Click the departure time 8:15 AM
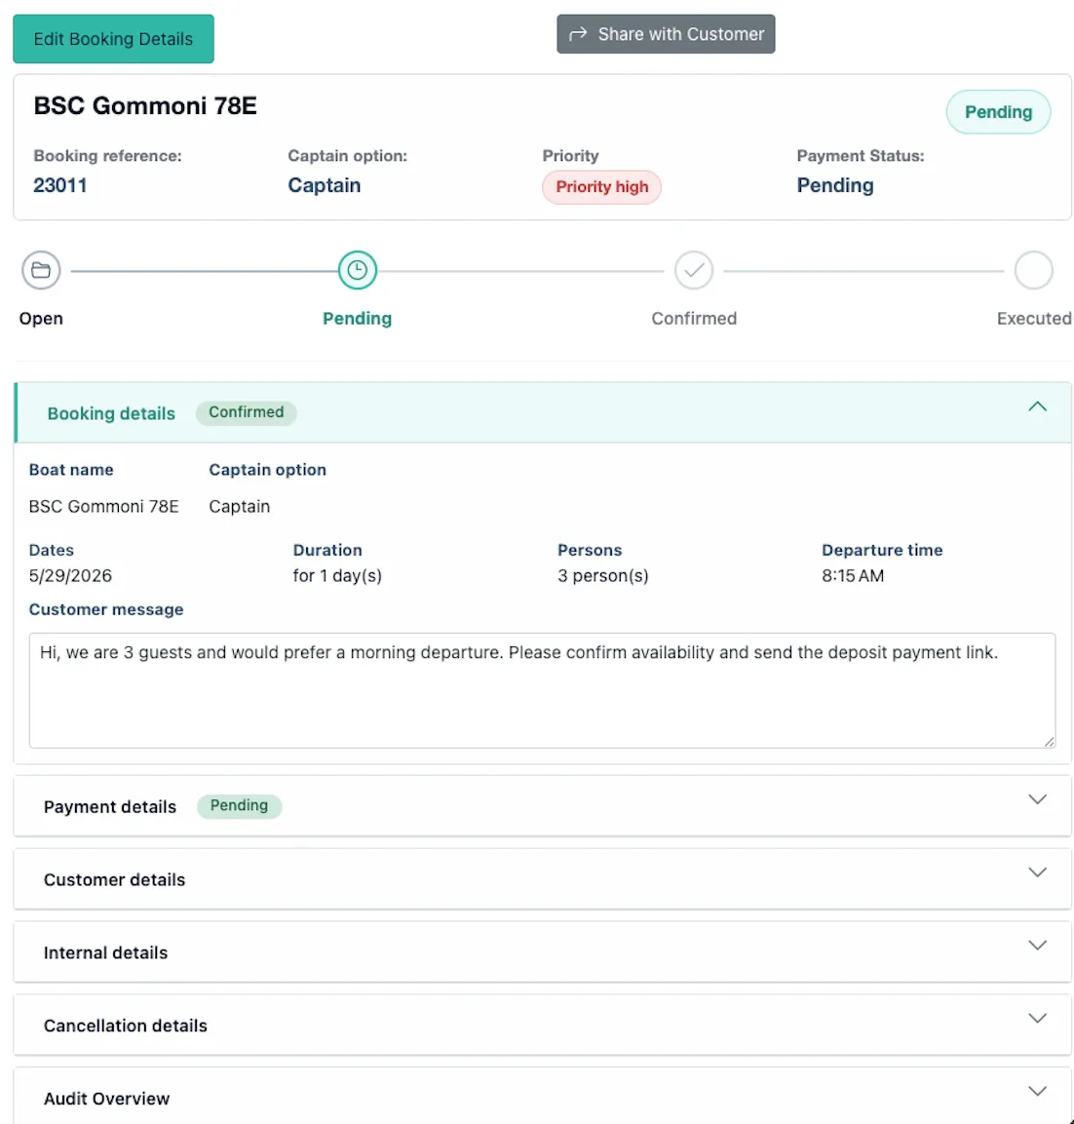Screen dimensions: 1074x1124 pyautogui.click(x=853, y=576)
